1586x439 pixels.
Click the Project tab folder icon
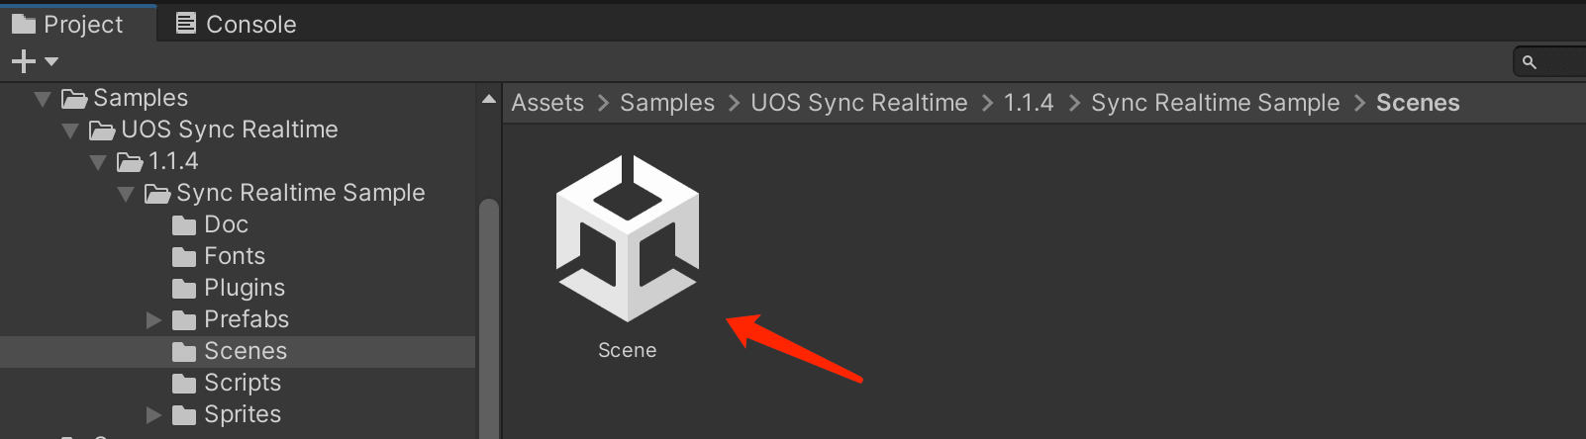coord(24,24)
